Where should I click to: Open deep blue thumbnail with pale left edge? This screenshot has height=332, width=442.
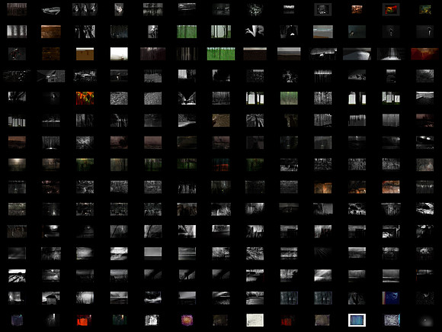tap(391, 298)
